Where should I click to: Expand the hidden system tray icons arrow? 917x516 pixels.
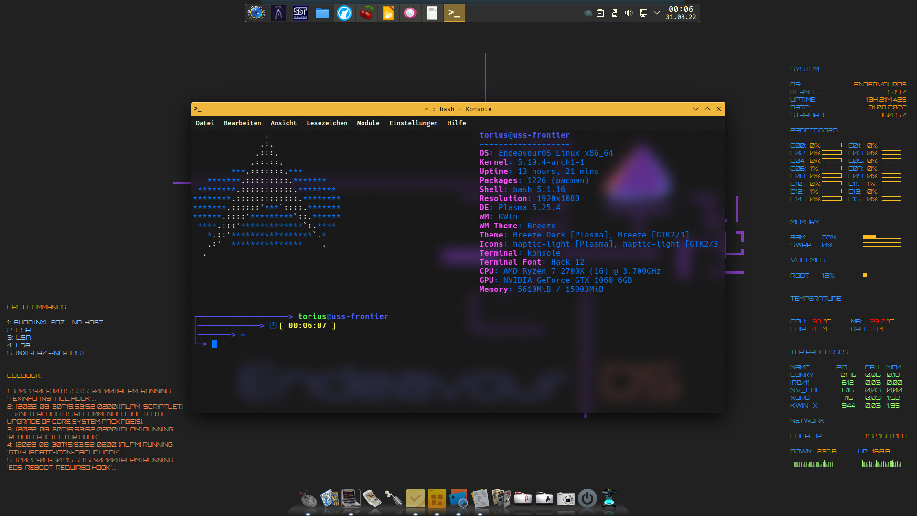[x=657, y=13]
